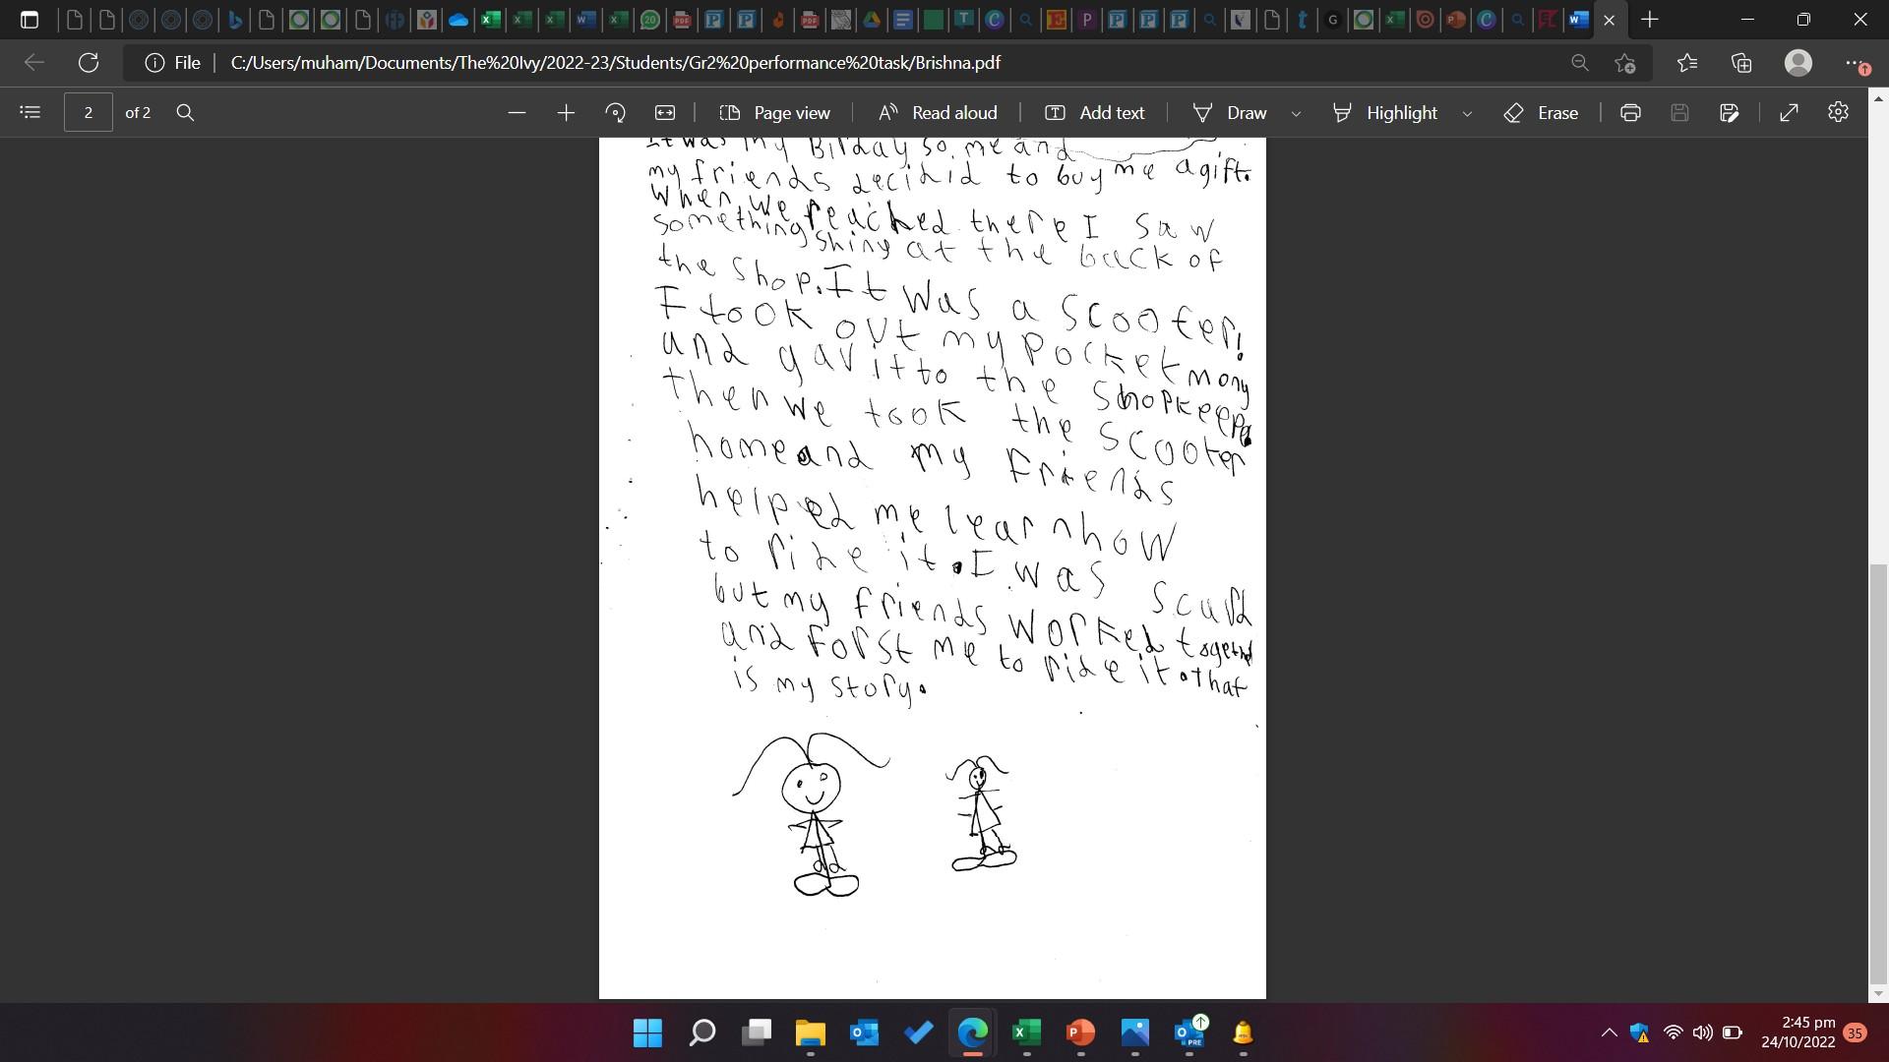Image resolution: width=1889 pixels, height=1062 pixels.
Task: Activate the Erase tool
Action: click(1541, 112)
